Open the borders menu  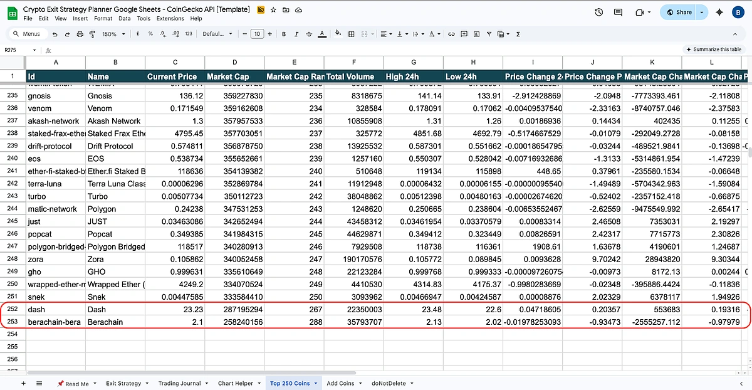coord(352,34)
